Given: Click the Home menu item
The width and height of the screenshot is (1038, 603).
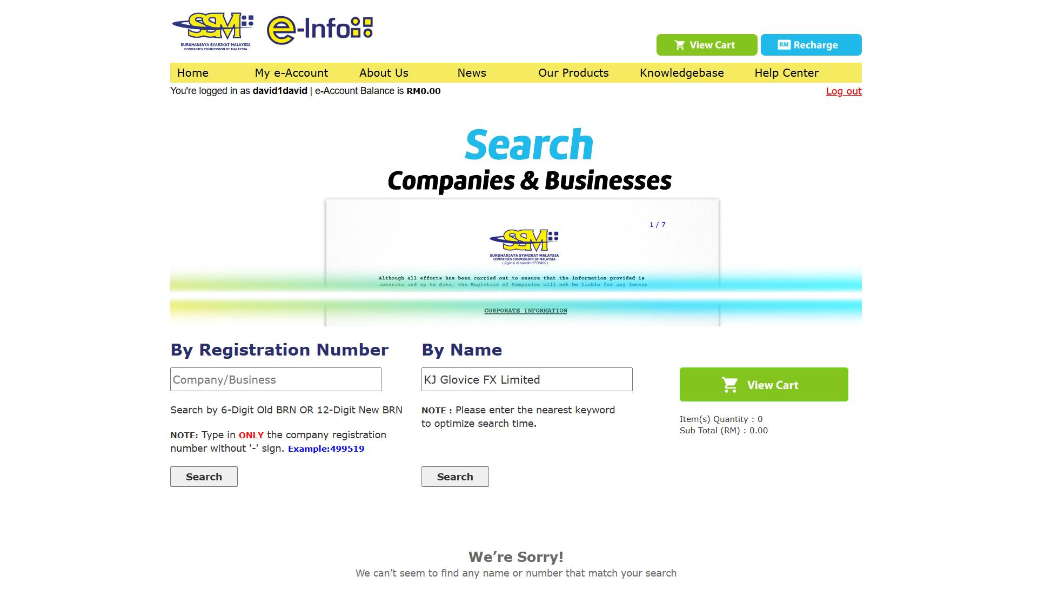Looking at the screenshot, I should 192,72.
